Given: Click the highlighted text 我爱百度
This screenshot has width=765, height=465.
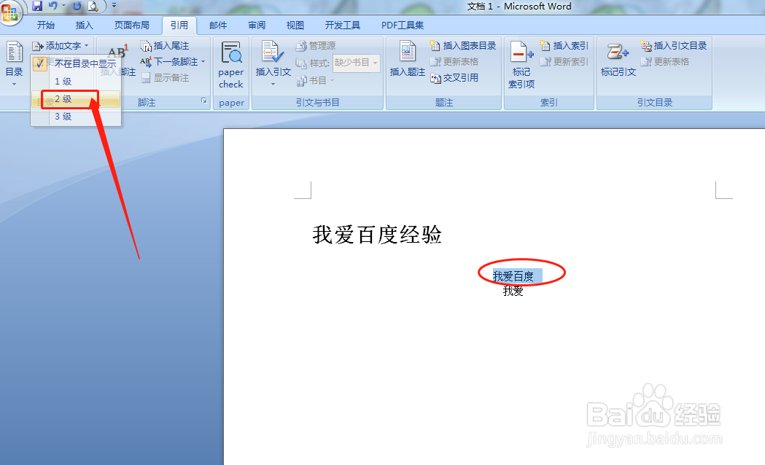Looking at the screenshot, I should [513, 276].
